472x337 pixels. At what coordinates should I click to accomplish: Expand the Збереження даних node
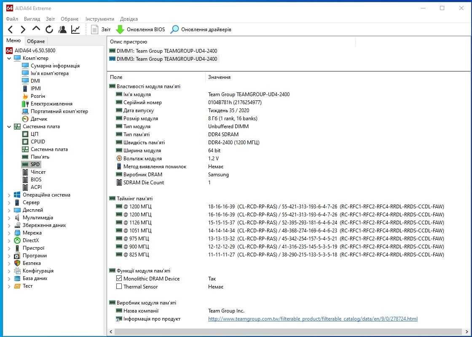pyautogui.click(x=9, y=225)
